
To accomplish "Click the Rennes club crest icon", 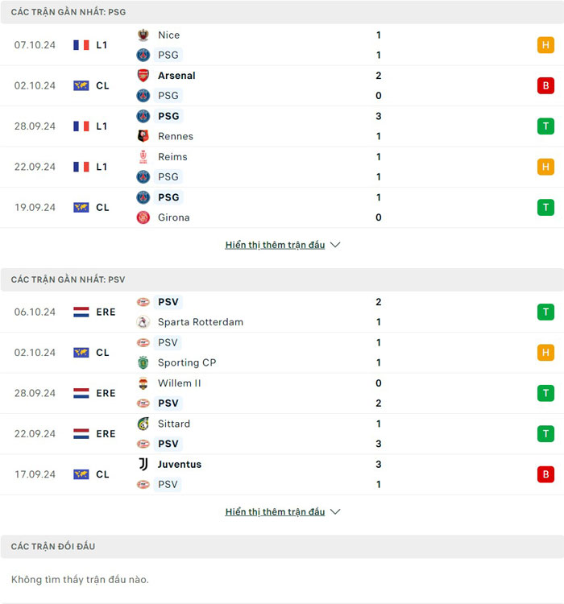I will [143, 136].
